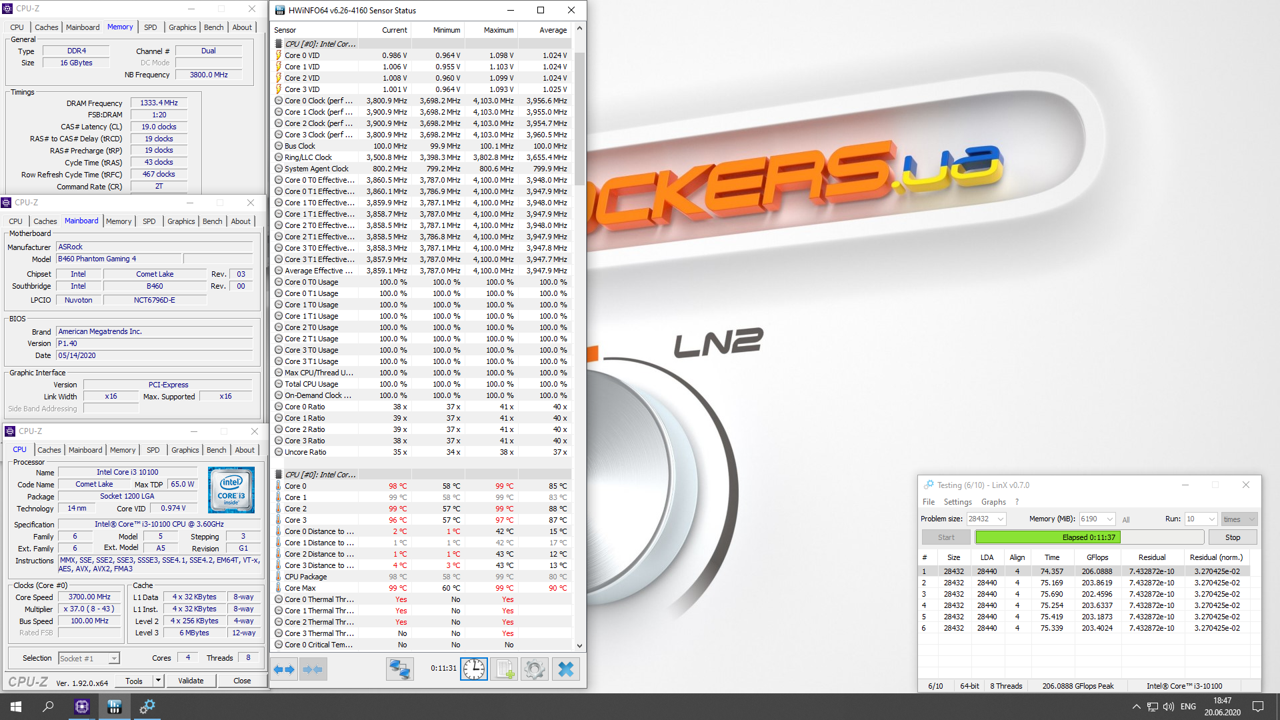This screenshot has width=1280, height=720.
Task: Open the Windows Start menu
Action: (16, 707)
